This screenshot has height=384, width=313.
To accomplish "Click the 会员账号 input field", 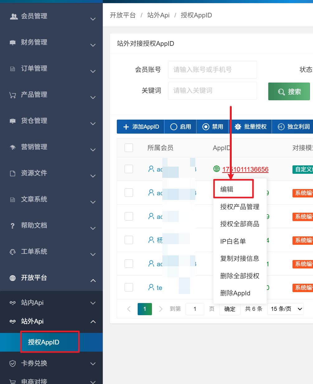I will 212,70.
